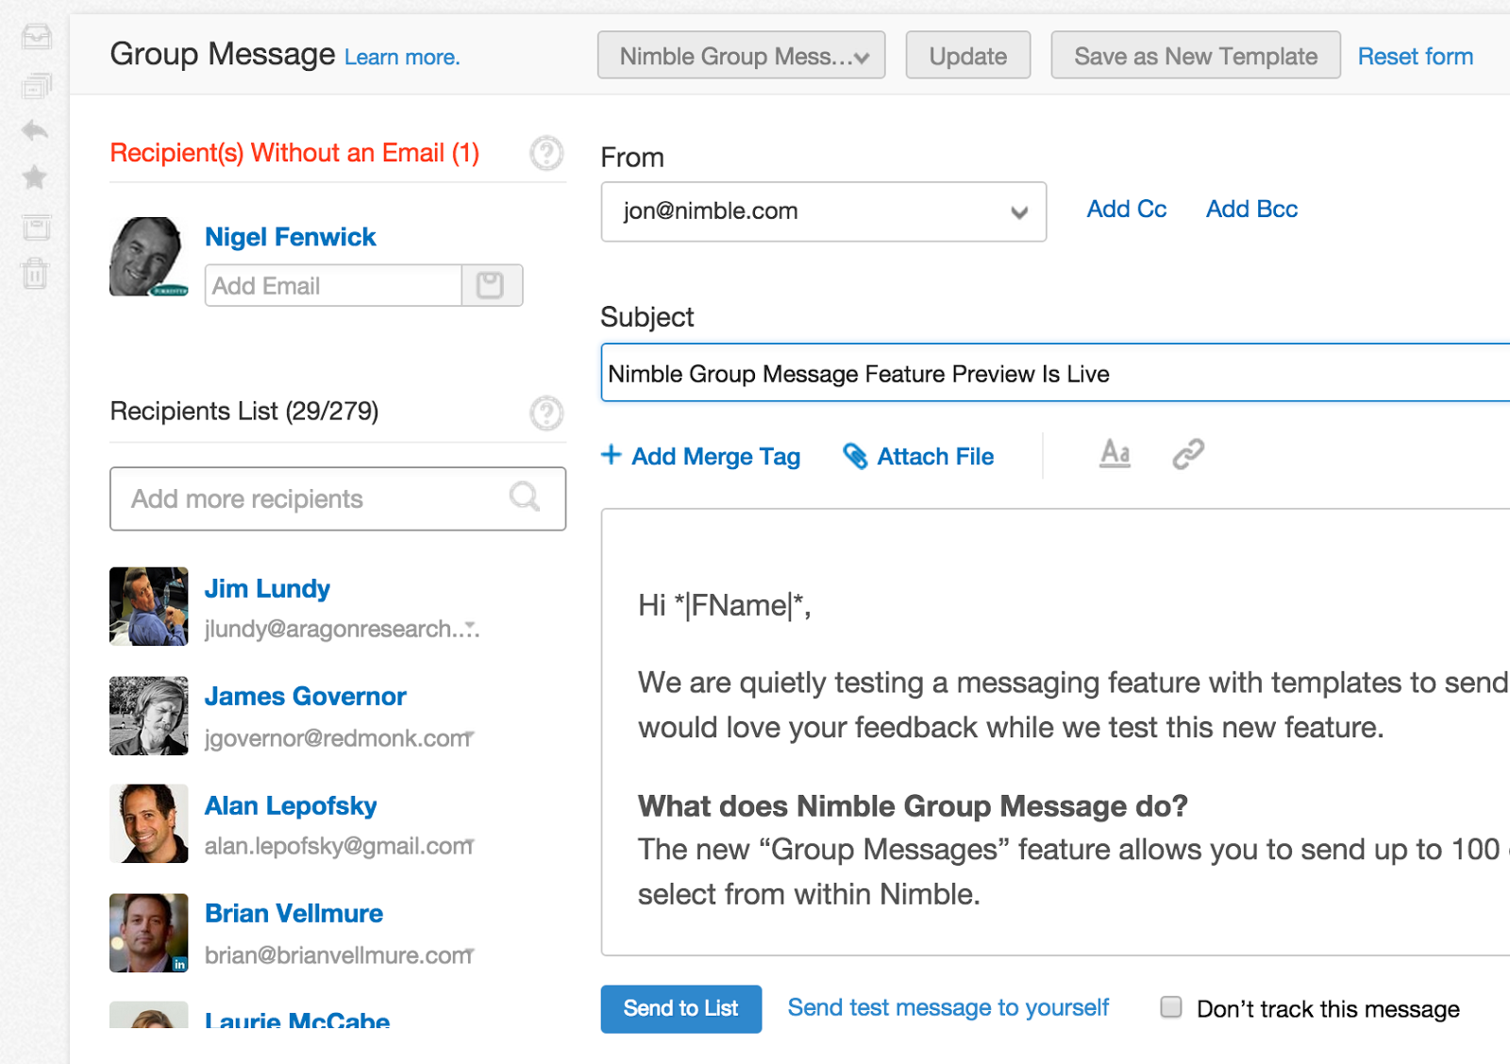This screenshot has height=1064, width=1510.
Task: Insert a hyperlink using the chain icon
Action: coord(1188,454)
